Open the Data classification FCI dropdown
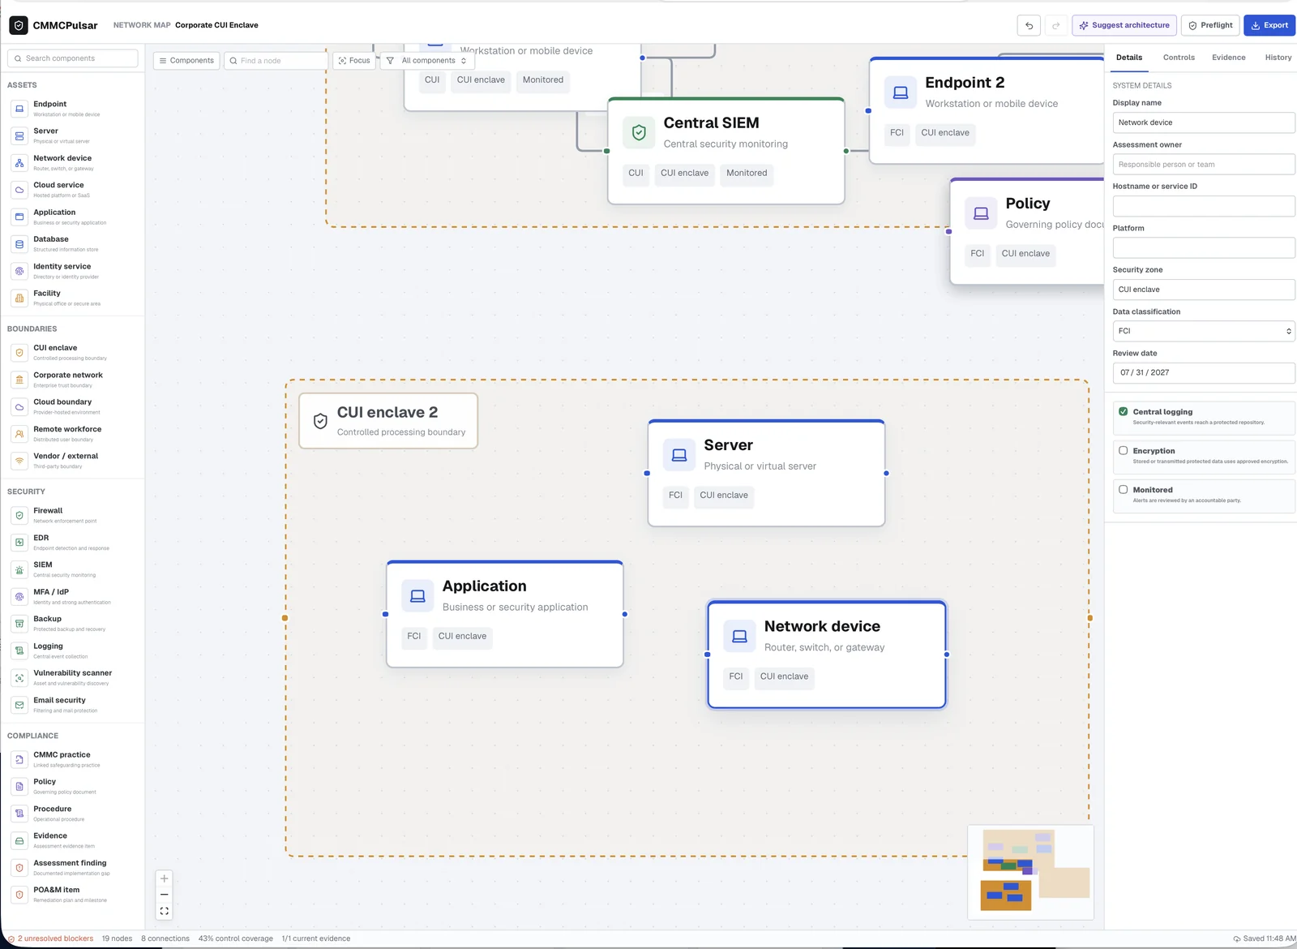This screenshot has height=949, width=1297. point(1204,331)
